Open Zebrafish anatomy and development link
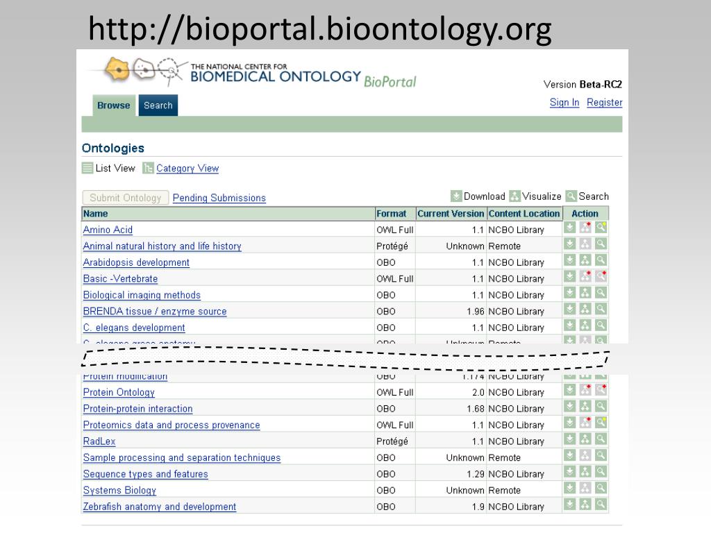This screenshot has height=533, width=711. click(x=160, y=507)
